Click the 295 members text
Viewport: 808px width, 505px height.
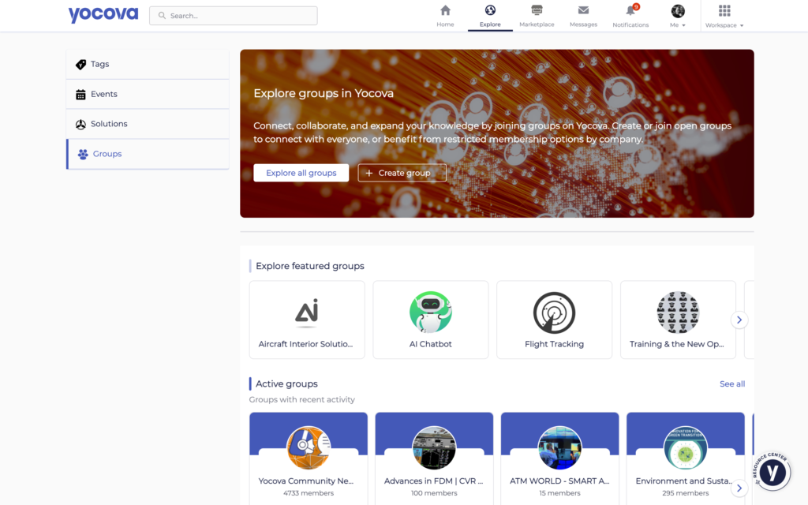point(686,493)
